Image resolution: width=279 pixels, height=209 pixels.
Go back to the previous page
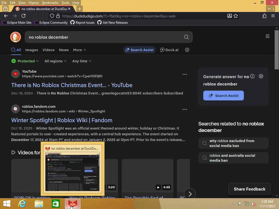pyautogui.click(x=6, y=16)
